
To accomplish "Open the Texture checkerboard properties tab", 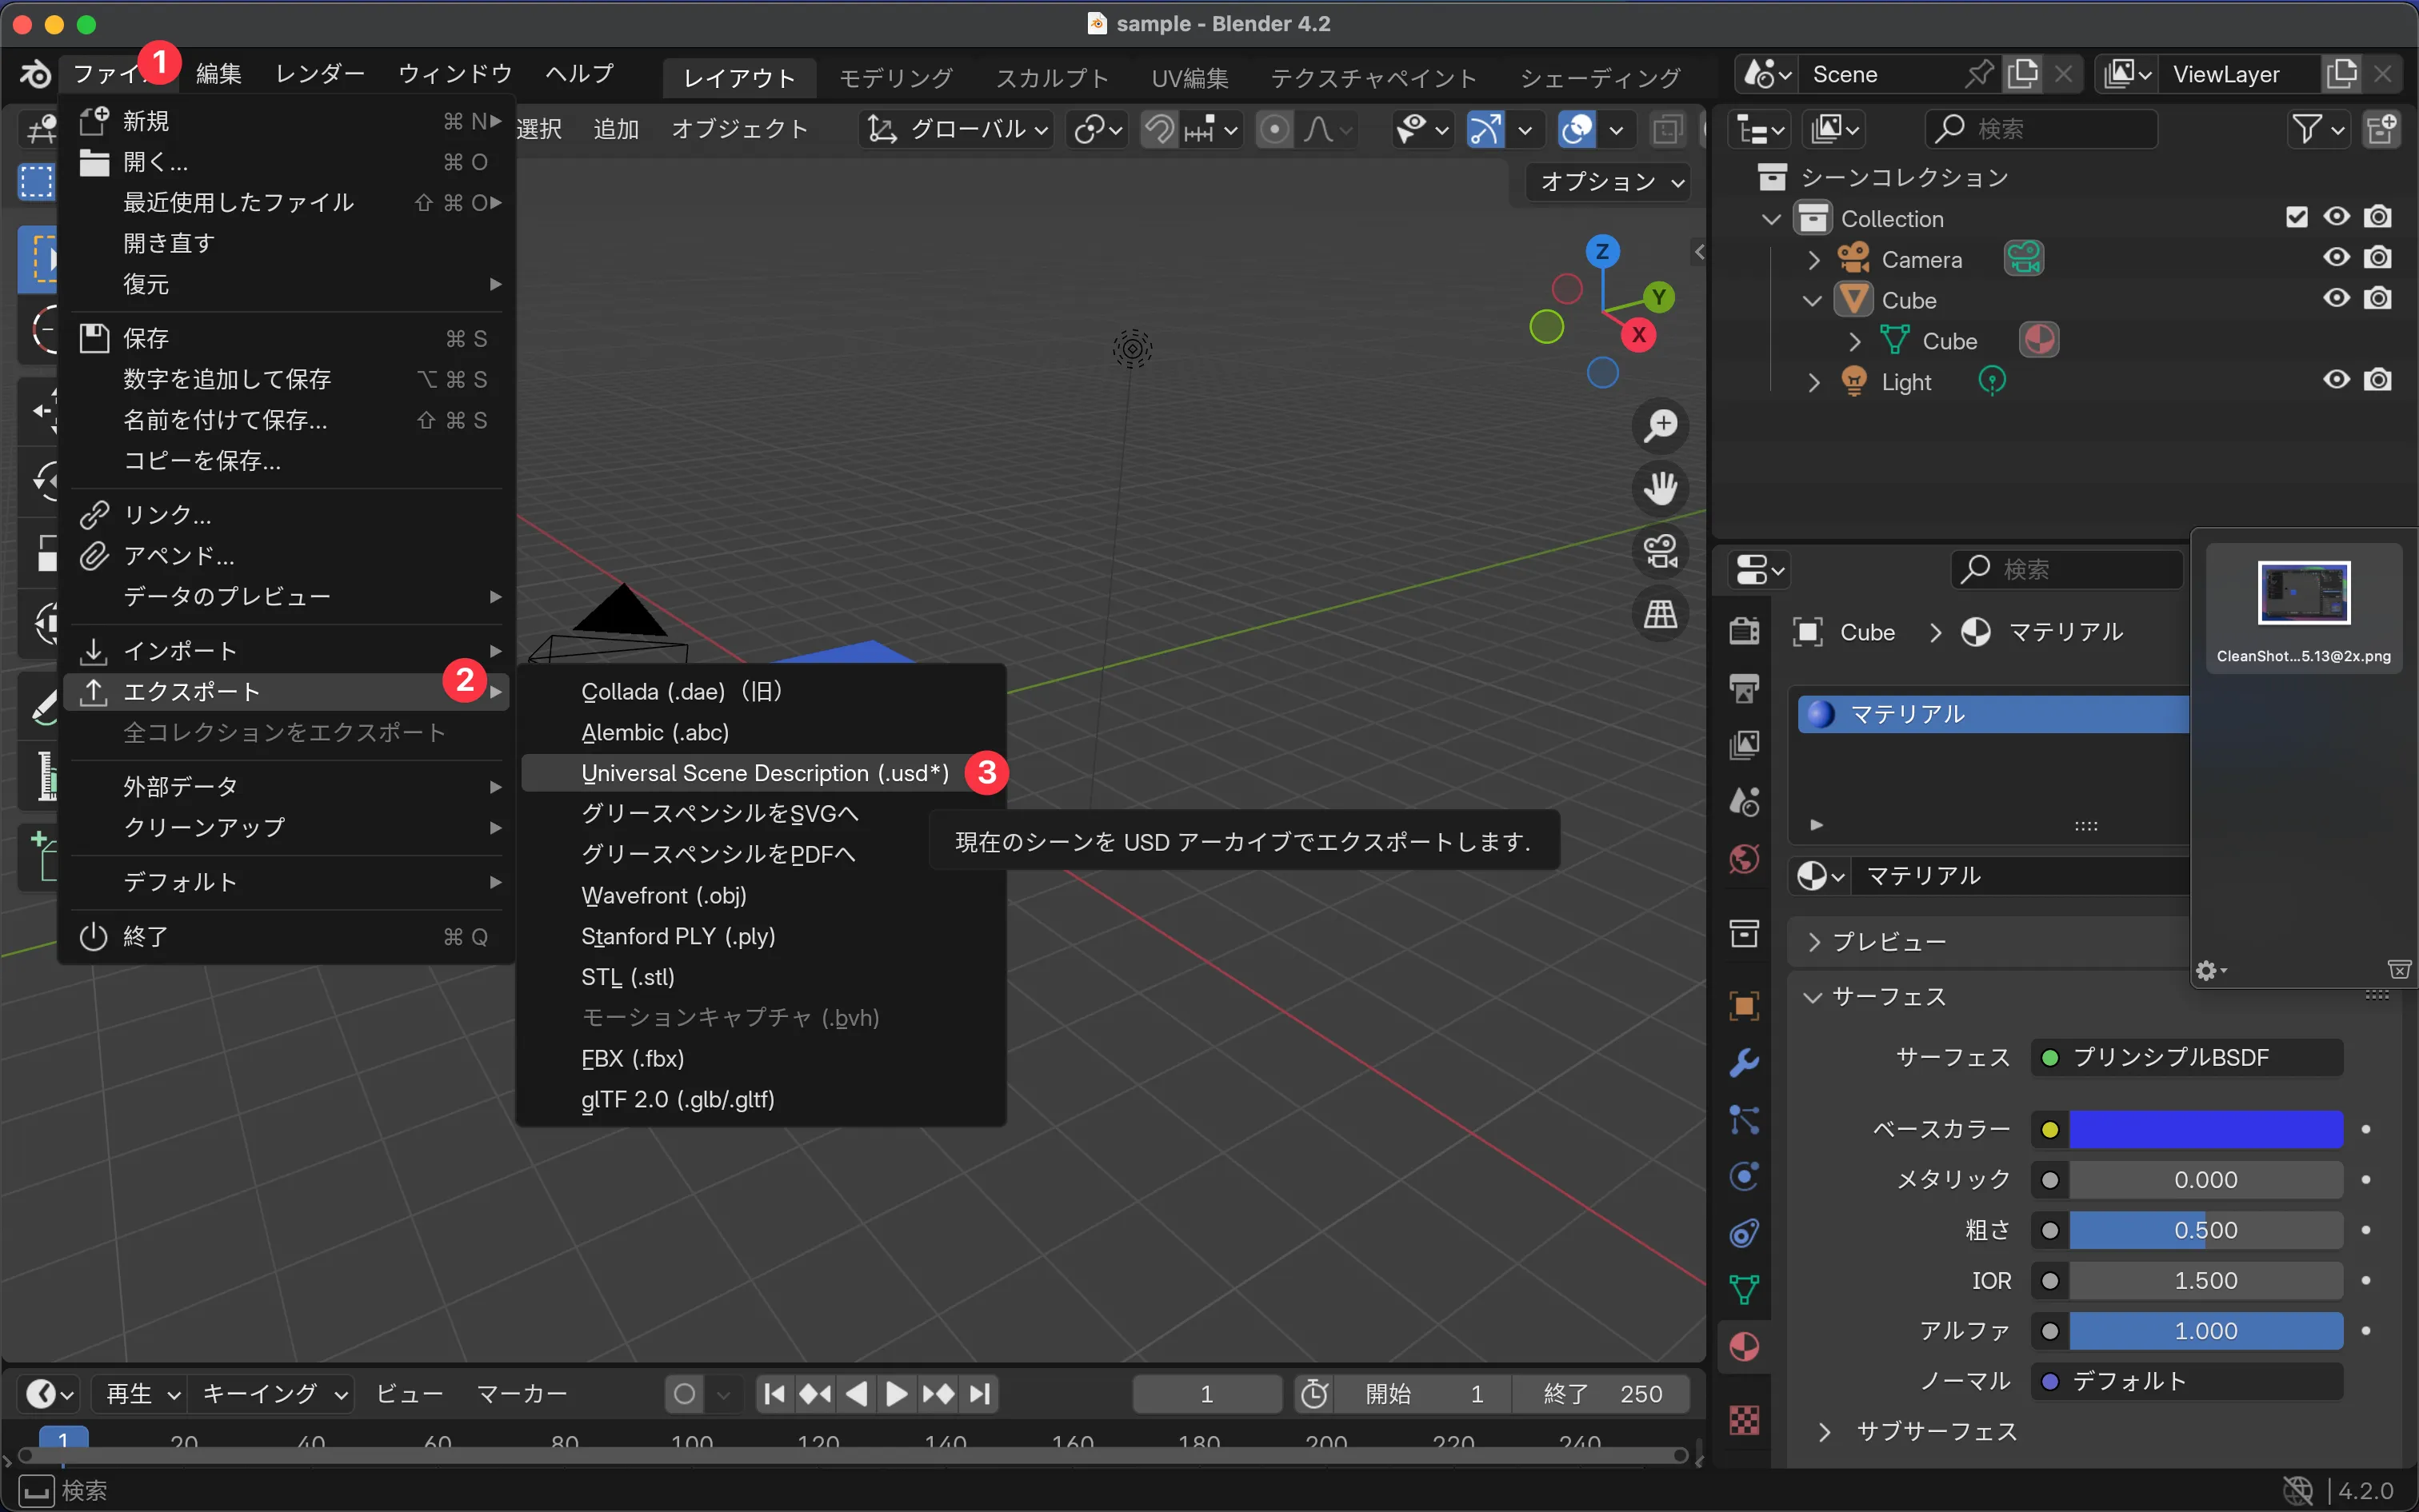I will tap(1744, 1419).
